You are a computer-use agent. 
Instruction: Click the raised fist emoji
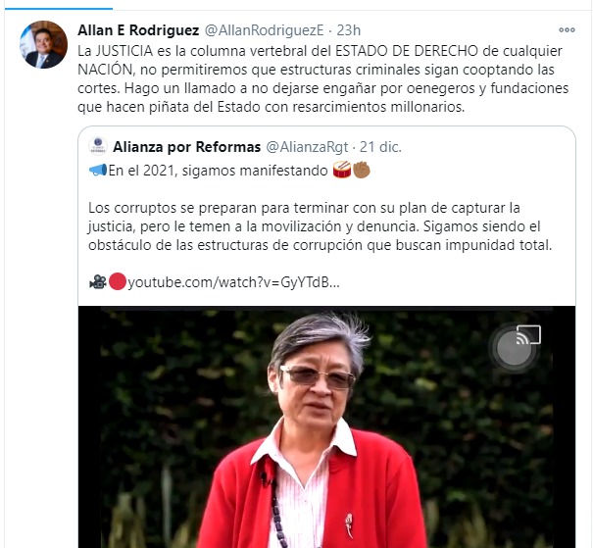[x=362, y=171]
